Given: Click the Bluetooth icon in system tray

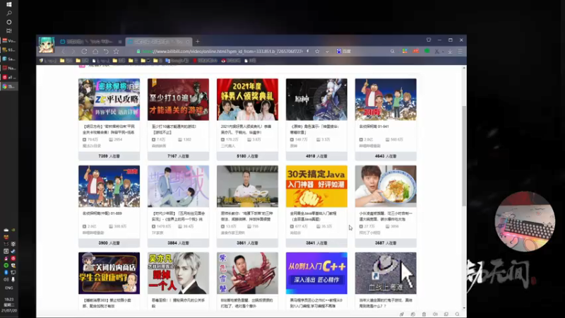Looking at the screenshot, I should [6, 272].
